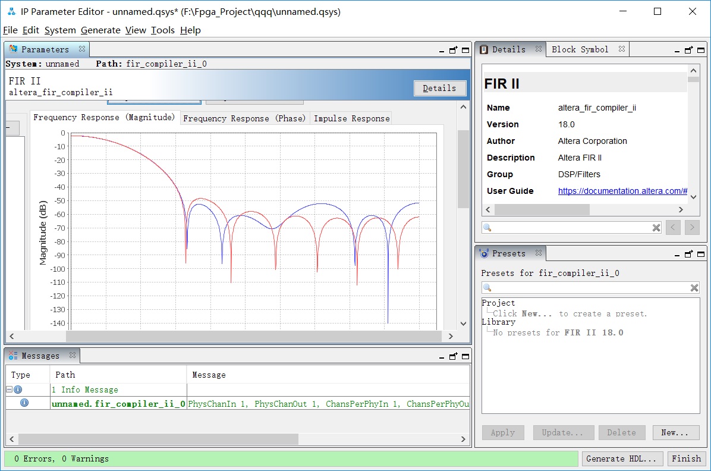Open the Generate menu
Viewport: 711px width, 471px height.
coord(100,30)
